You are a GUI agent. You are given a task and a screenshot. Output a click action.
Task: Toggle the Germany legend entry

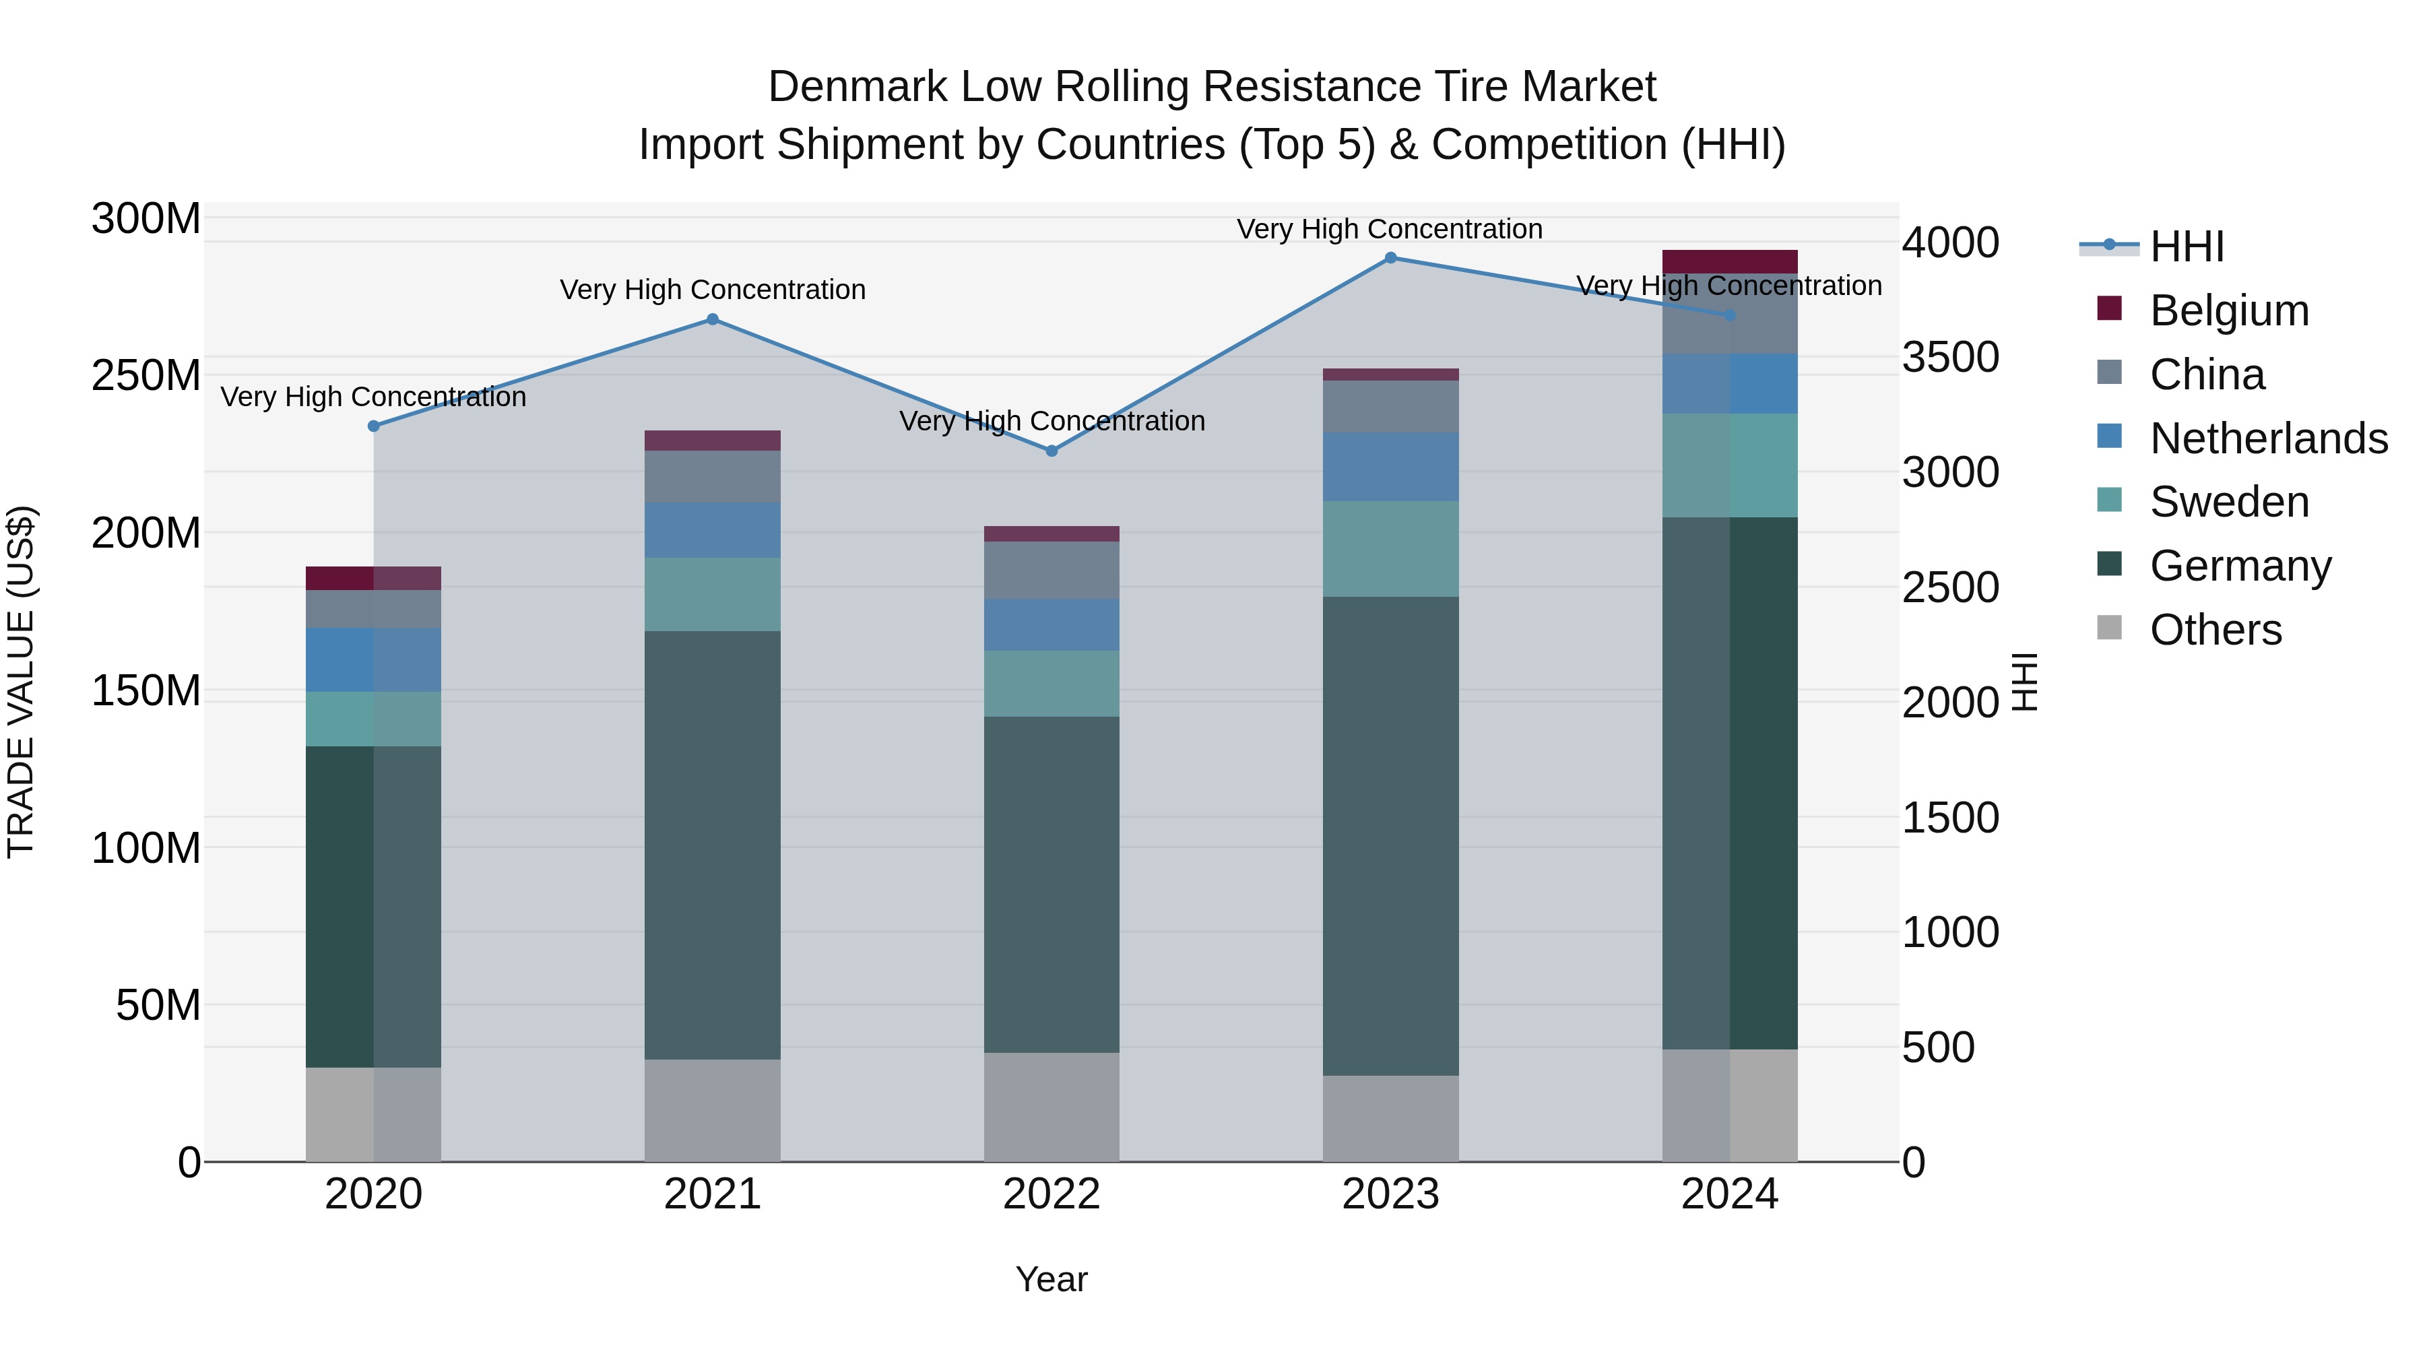pos(2214,566)
